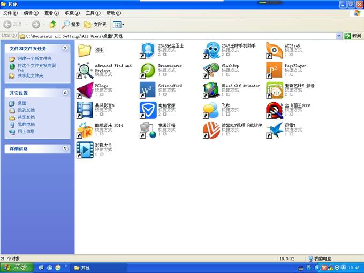Viewport: 364px width, 273px height.
Task: Click the PagePlayer shortcut icon
Action: point(274,70)
